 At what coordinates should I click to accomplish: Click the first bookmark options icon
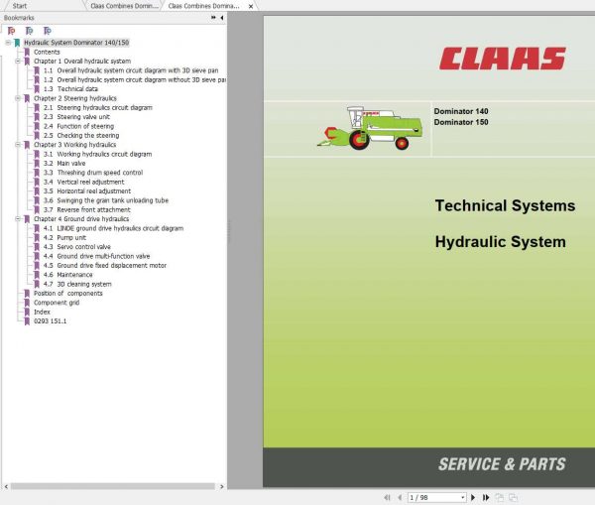(12, 31)
